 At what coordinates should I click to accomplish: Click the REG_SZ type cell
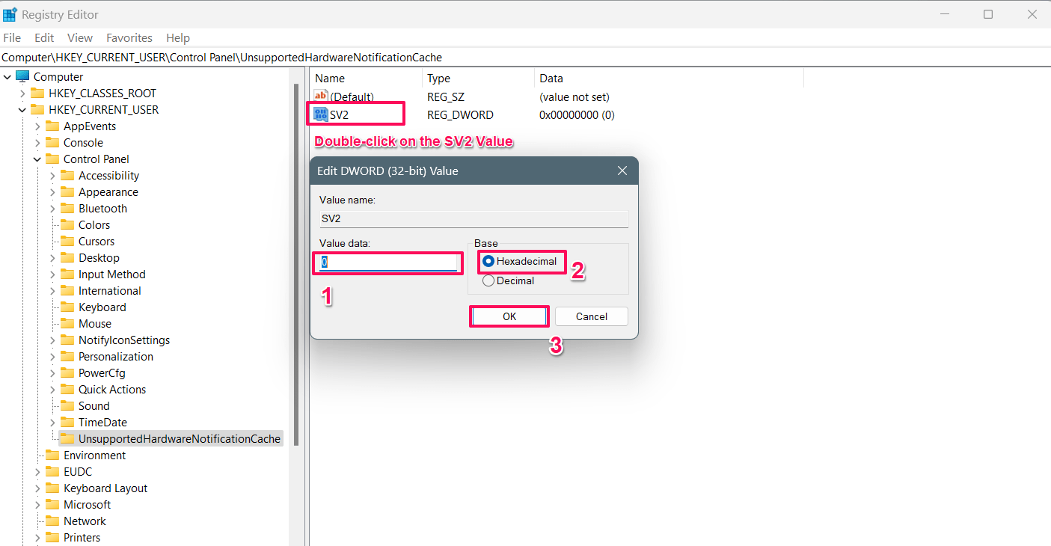[x=446, y=97]
